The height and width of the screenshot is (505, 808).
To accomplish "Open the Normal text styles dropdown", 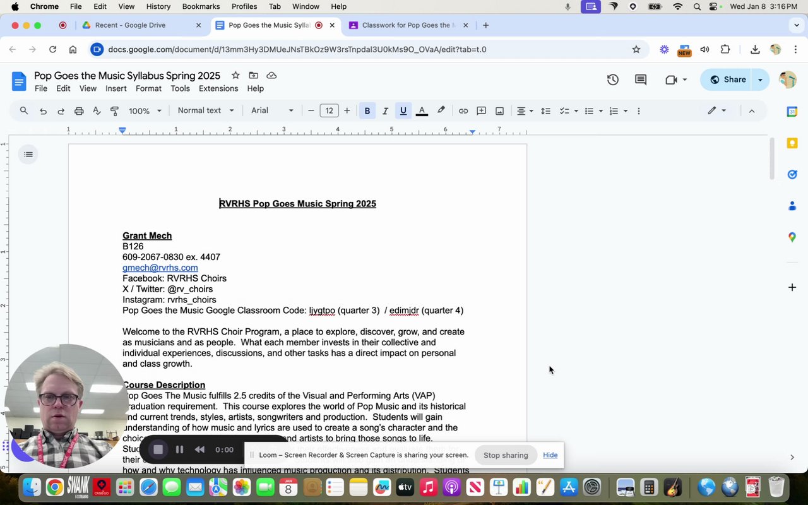I will click(x=206, y=111).
